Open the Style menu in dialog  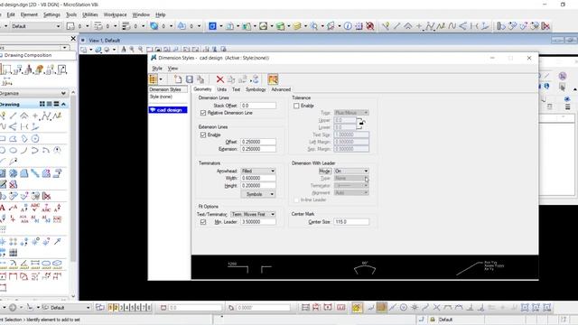pos(157,69)
